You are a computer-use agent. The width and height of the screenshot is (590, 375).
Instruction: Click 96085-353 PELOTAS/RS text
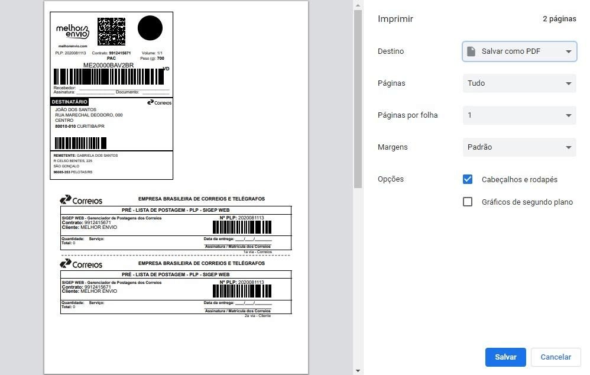[73, 172]
